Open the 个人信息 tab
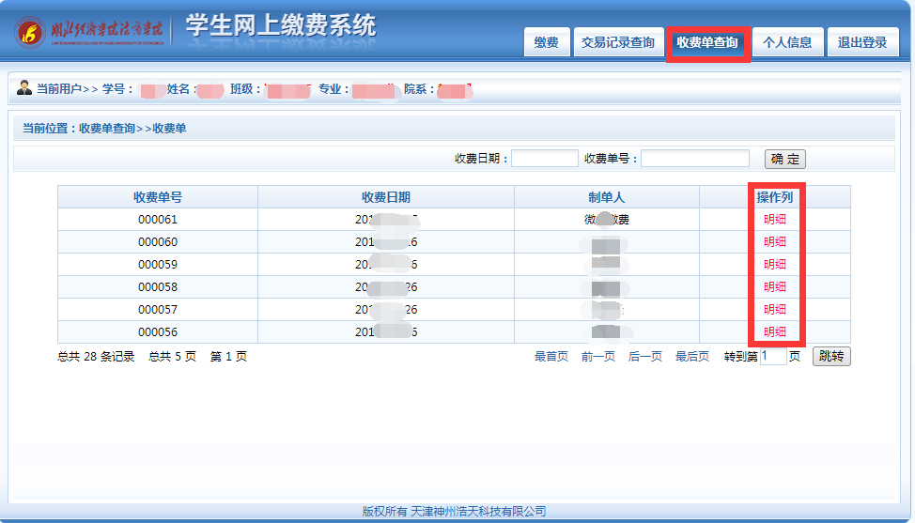 (x=787, y=42)
